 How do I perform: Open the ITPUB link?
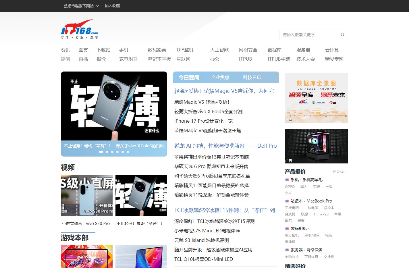point(246,59)
